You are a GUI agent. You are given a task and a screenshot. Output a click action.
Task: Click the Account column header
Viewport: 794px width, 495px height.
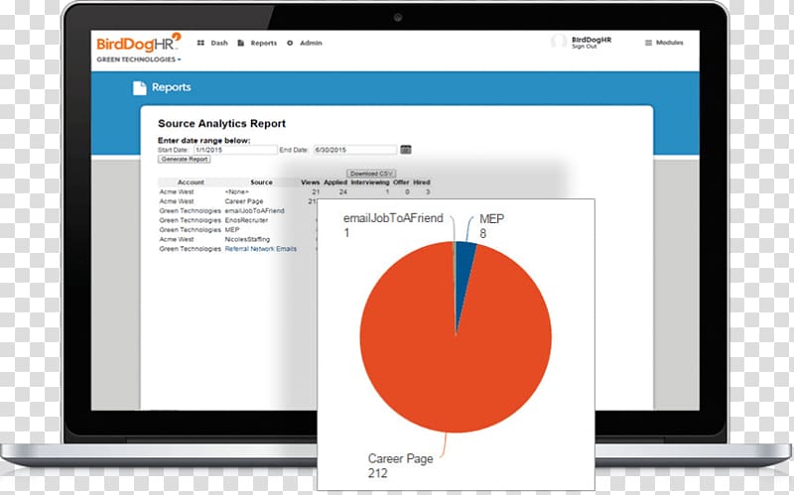coord(191,183)
